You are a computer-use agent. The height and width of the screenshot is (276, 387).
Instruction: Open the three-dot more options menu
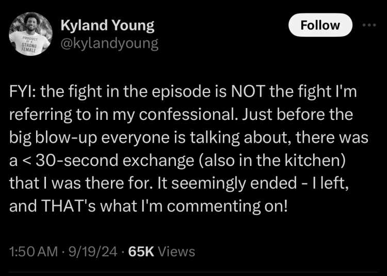coord(369,25)
